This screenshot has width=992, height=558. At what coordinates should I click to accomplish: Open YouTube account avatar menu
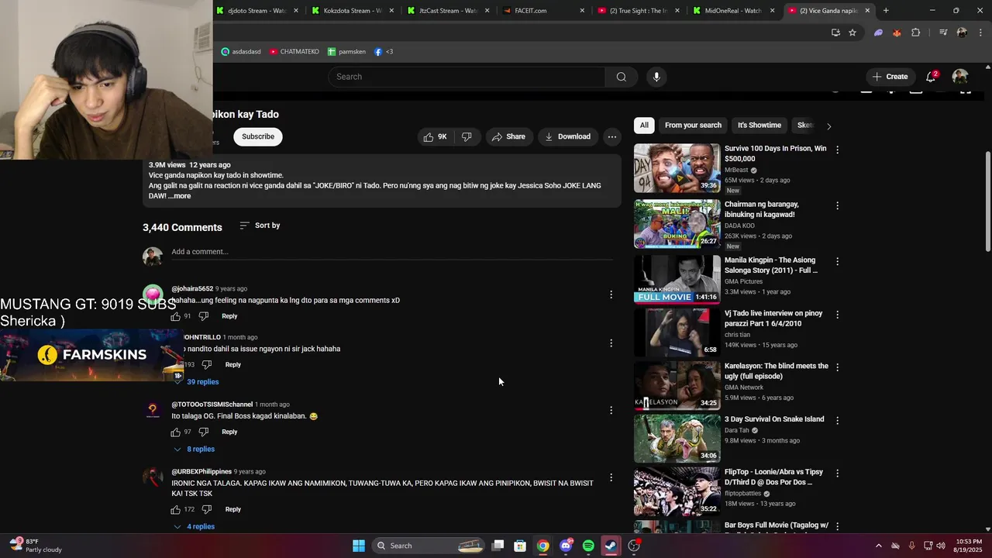(x=960, y=77)
